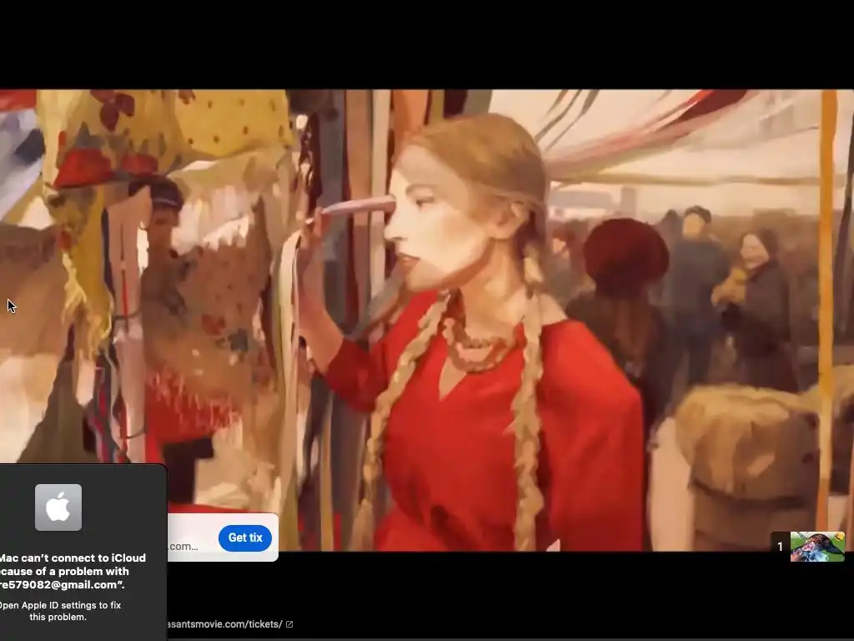854x641 pixels.
Task: Open the bird thumbnail numbered 1
Action: (817, 547)
